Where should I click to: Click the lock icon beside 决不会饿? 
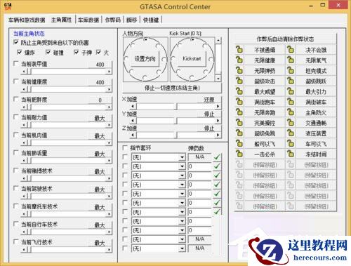click(291, 50)
